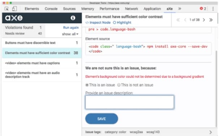Select '<video> elements must have captions' rule

point(42,63)
